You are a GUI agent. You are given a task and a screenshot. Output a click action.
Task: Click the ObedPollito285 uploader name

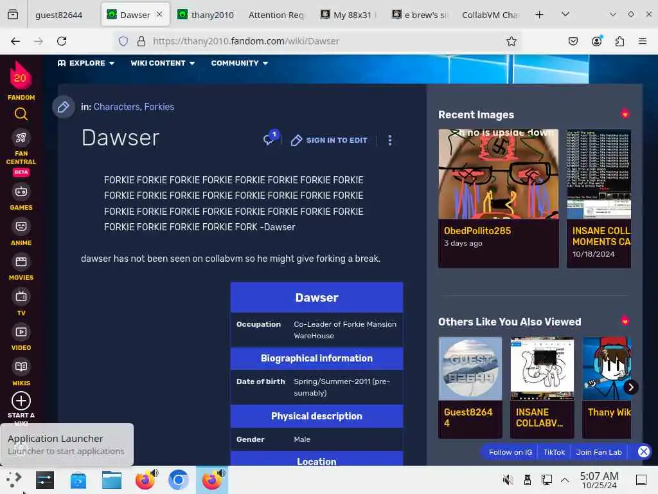click(x=477, y=231)
